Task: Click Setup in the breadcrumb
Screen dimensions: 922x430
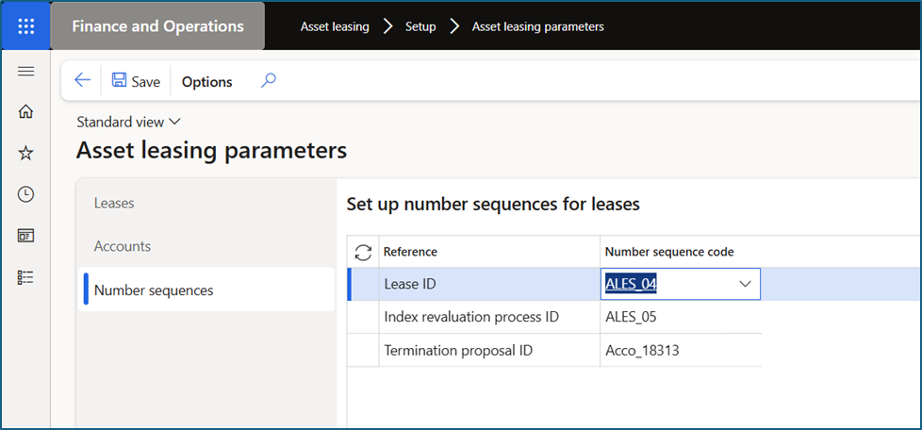Action: (420, 26)
